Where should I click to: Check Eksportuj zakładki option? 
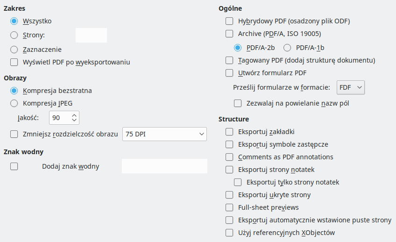click(229, 132)
